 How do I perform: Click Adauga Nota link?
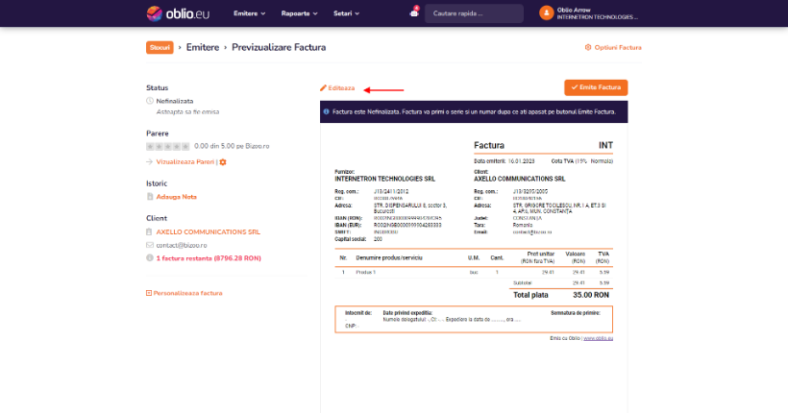point(177,197)
